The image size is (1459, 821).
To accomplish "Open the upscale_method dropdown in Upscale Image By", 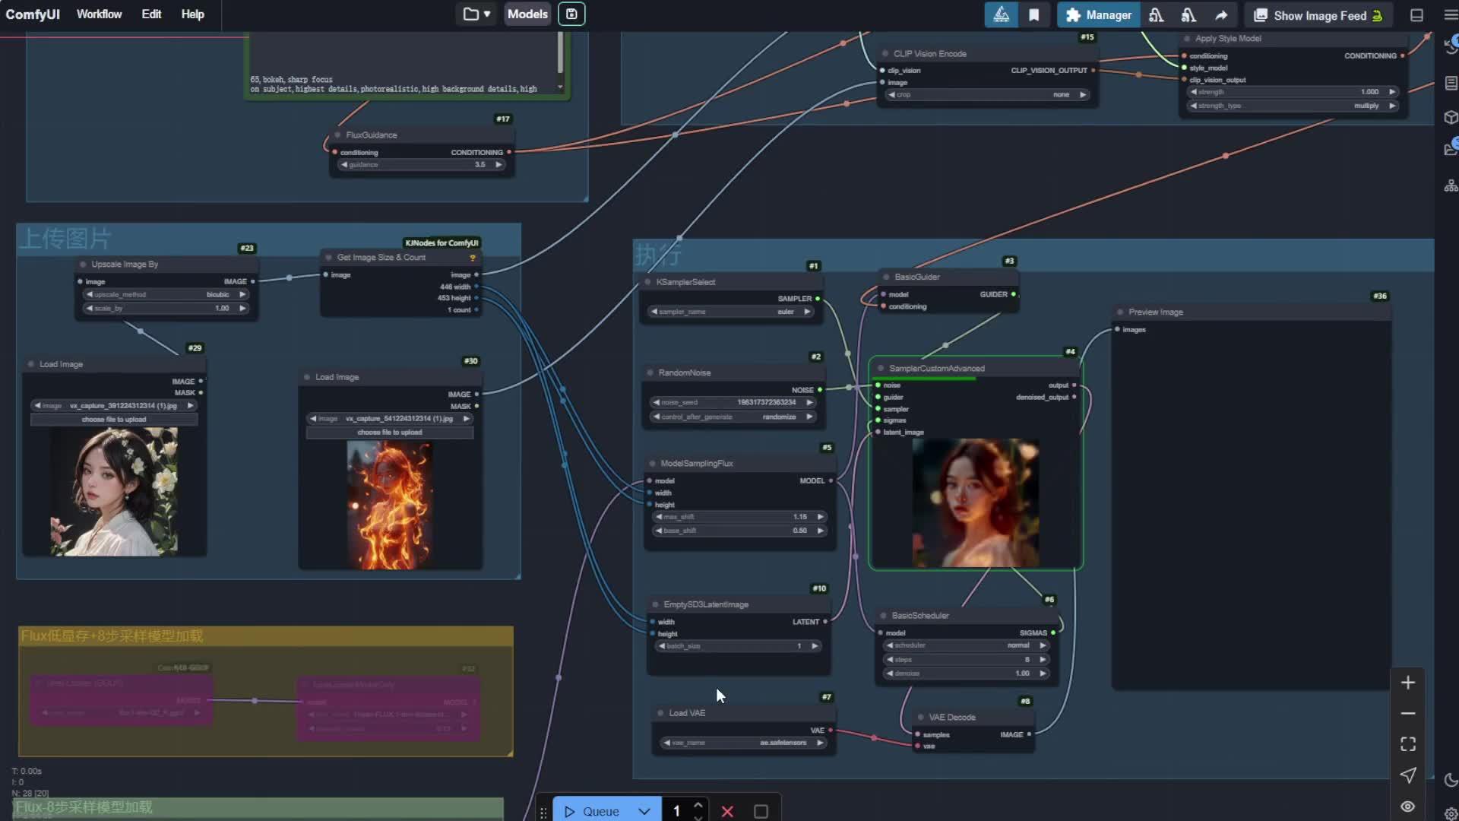I will (x=165, y=294).
